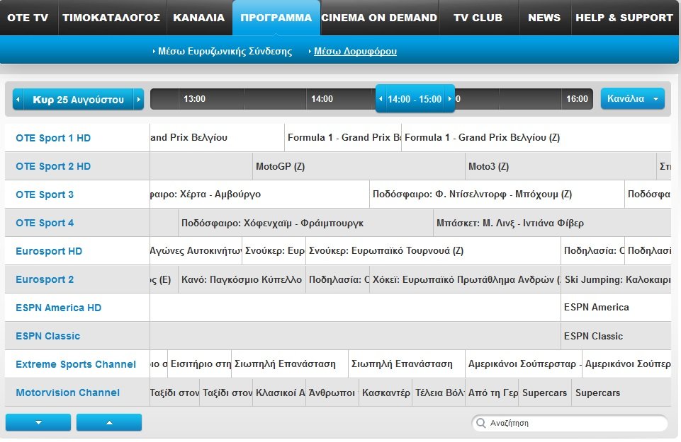Click the next day arrow beside the date
681x442 pixels.
point(138,100)
